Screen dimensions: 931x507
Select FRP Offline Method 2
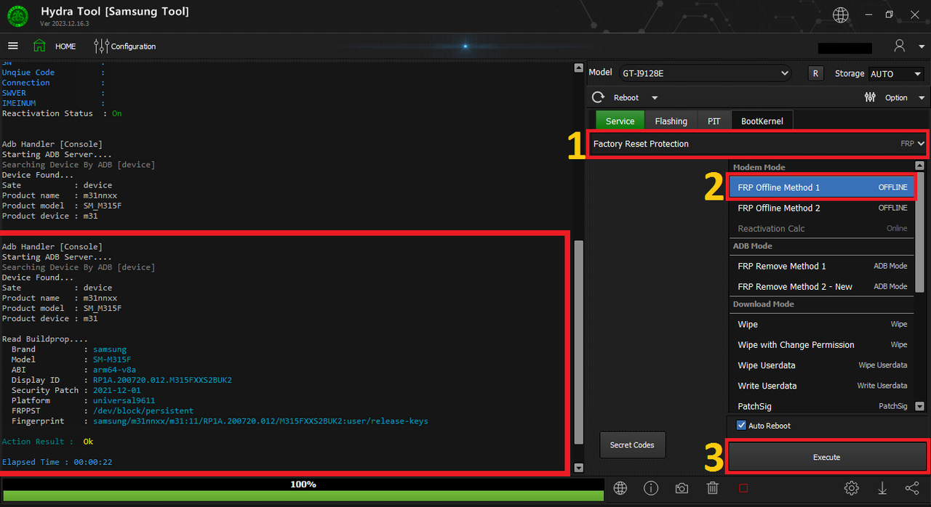click(x=821, y=208)
